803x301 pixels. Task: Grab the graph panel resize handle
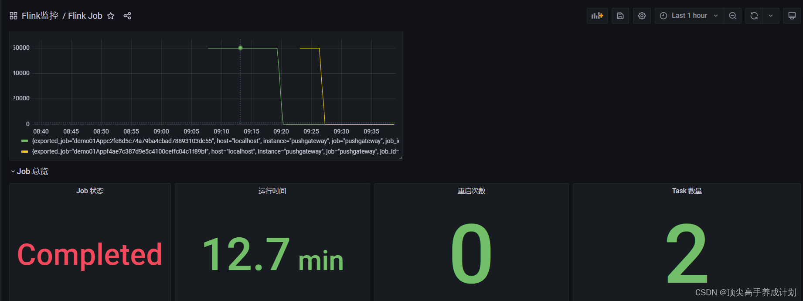click(x=401, y=158)
